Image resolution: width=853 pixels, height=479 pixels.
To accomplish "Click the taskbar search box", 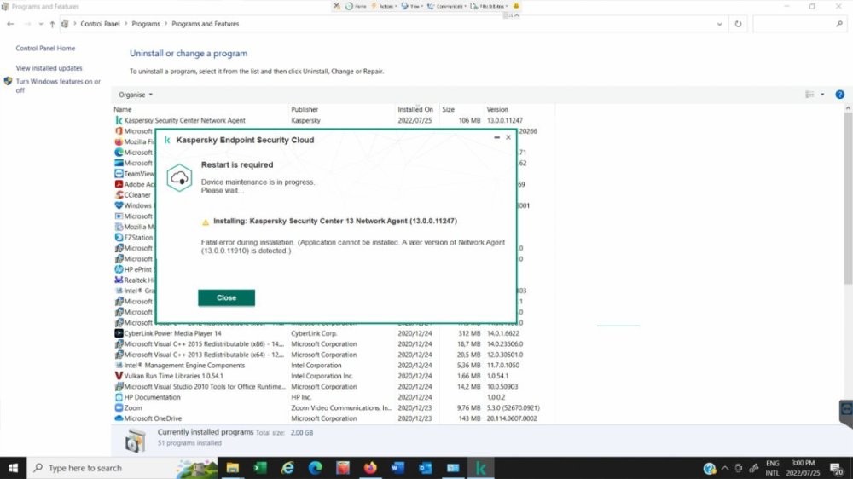I will click(x=122, y=468).
